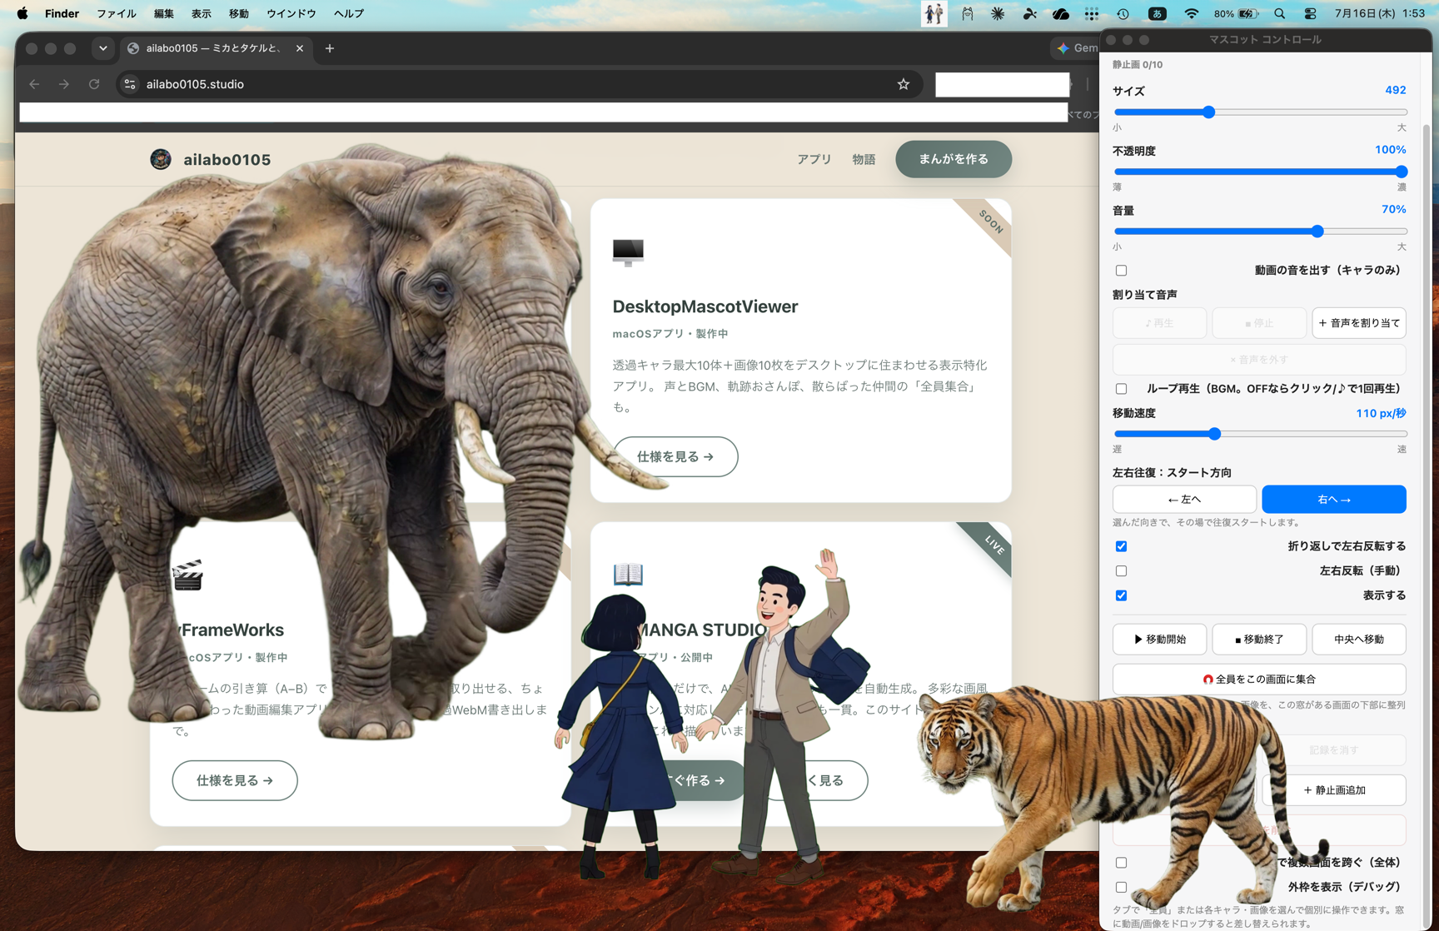The width and height of the screenshot is (1439, 931).
Task: Open Control Center
Action: 1310,13
